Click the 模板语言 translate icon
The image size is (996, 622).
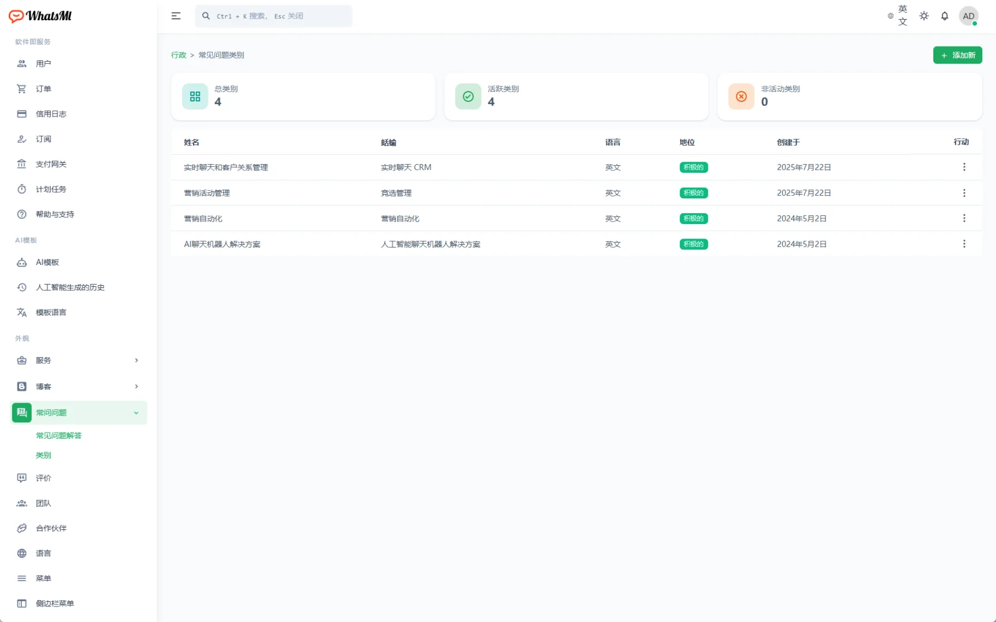pyautogui.click(x=22, y=312)
